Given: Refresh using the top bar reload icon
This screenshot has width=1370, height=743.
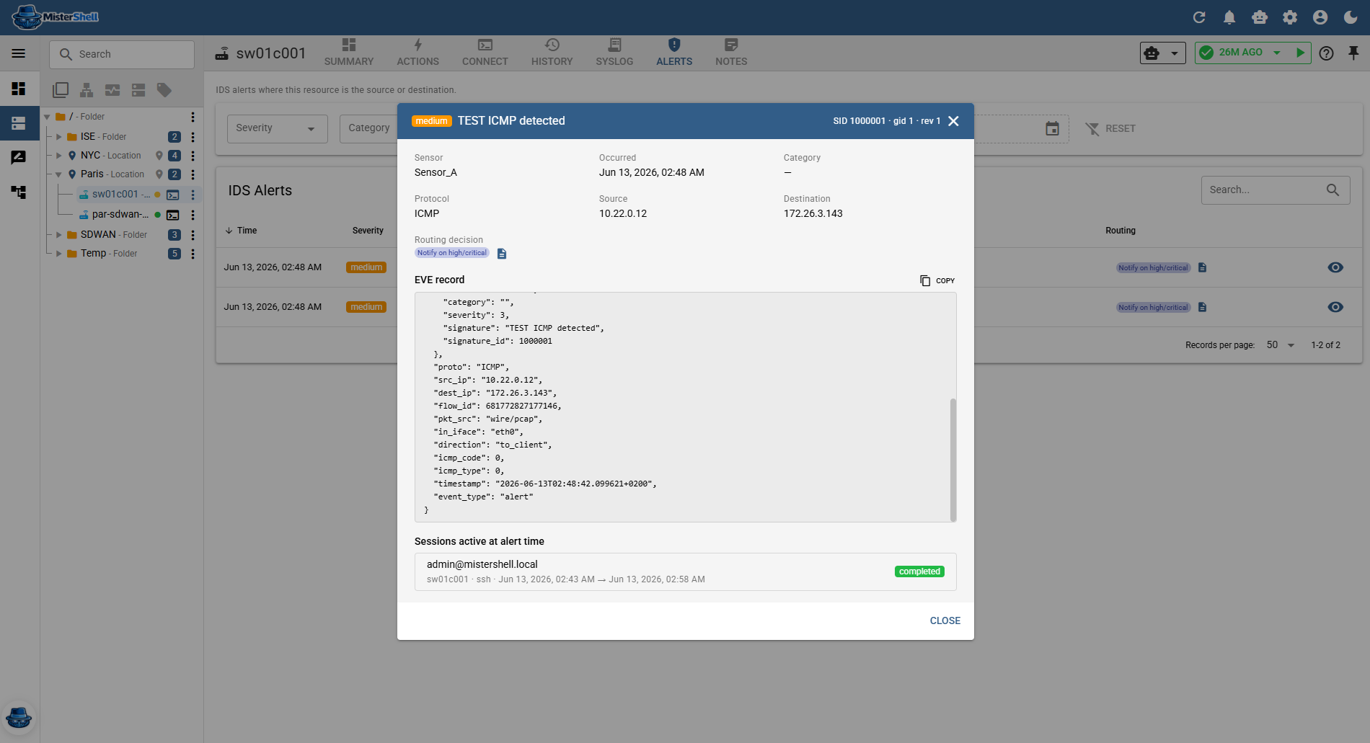Looking at the screenshot, I should [x=1199, y=17].
